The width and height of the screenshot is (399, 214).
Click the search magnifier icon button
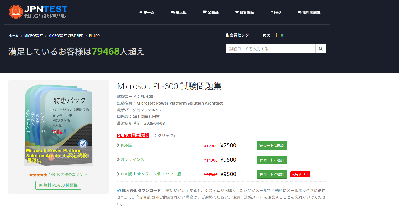(x=321, y=49)
